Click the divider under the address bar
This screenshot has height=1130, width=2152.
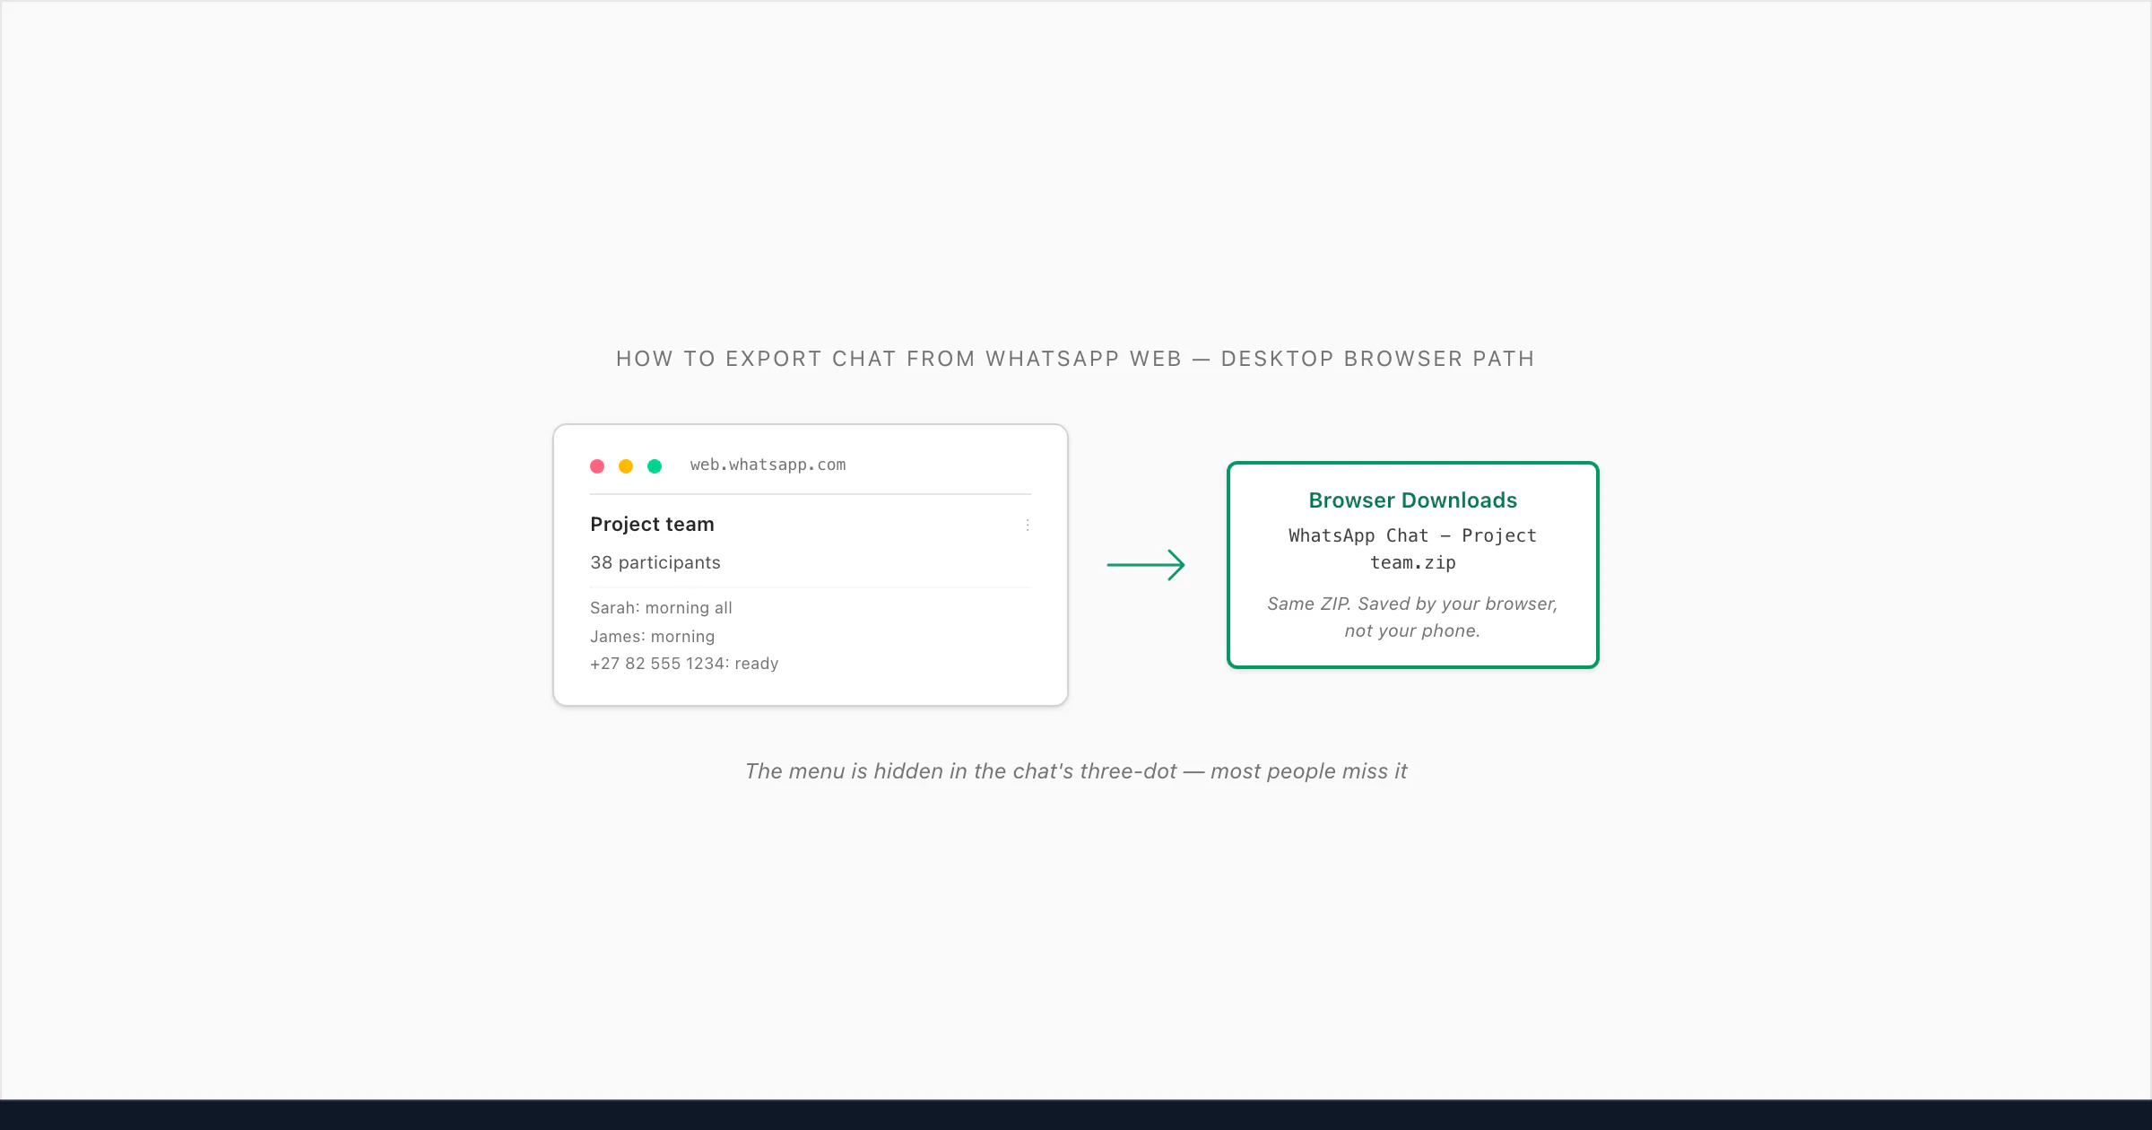811,494
